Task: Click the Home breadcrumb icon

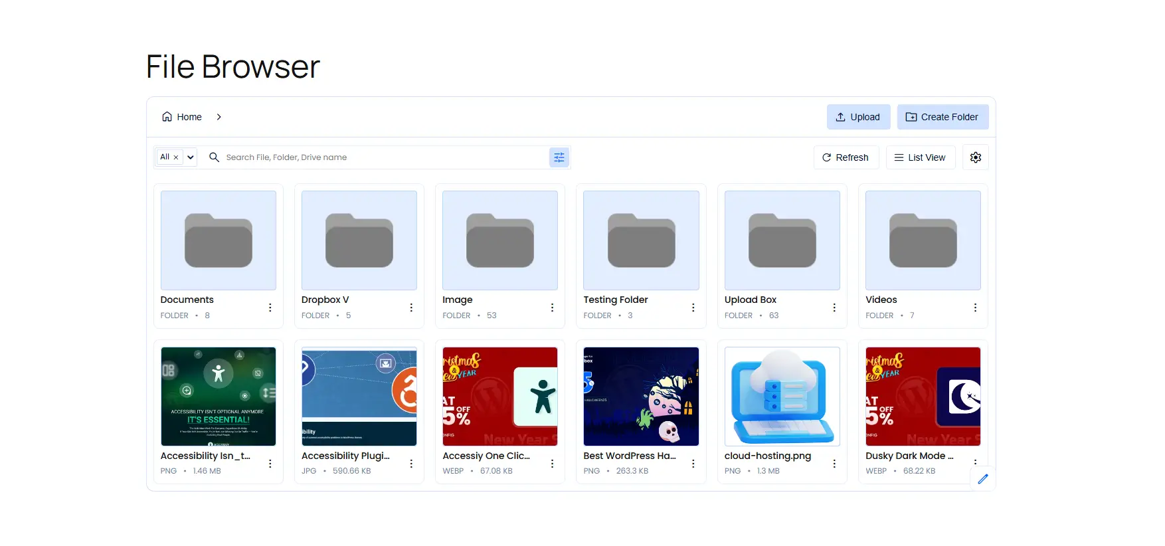Action: 167,117
